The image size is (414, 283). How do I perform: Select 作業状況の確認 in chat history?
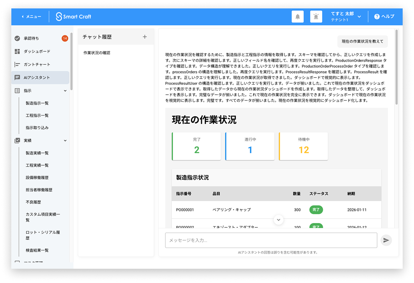click(x=96, y=52)
